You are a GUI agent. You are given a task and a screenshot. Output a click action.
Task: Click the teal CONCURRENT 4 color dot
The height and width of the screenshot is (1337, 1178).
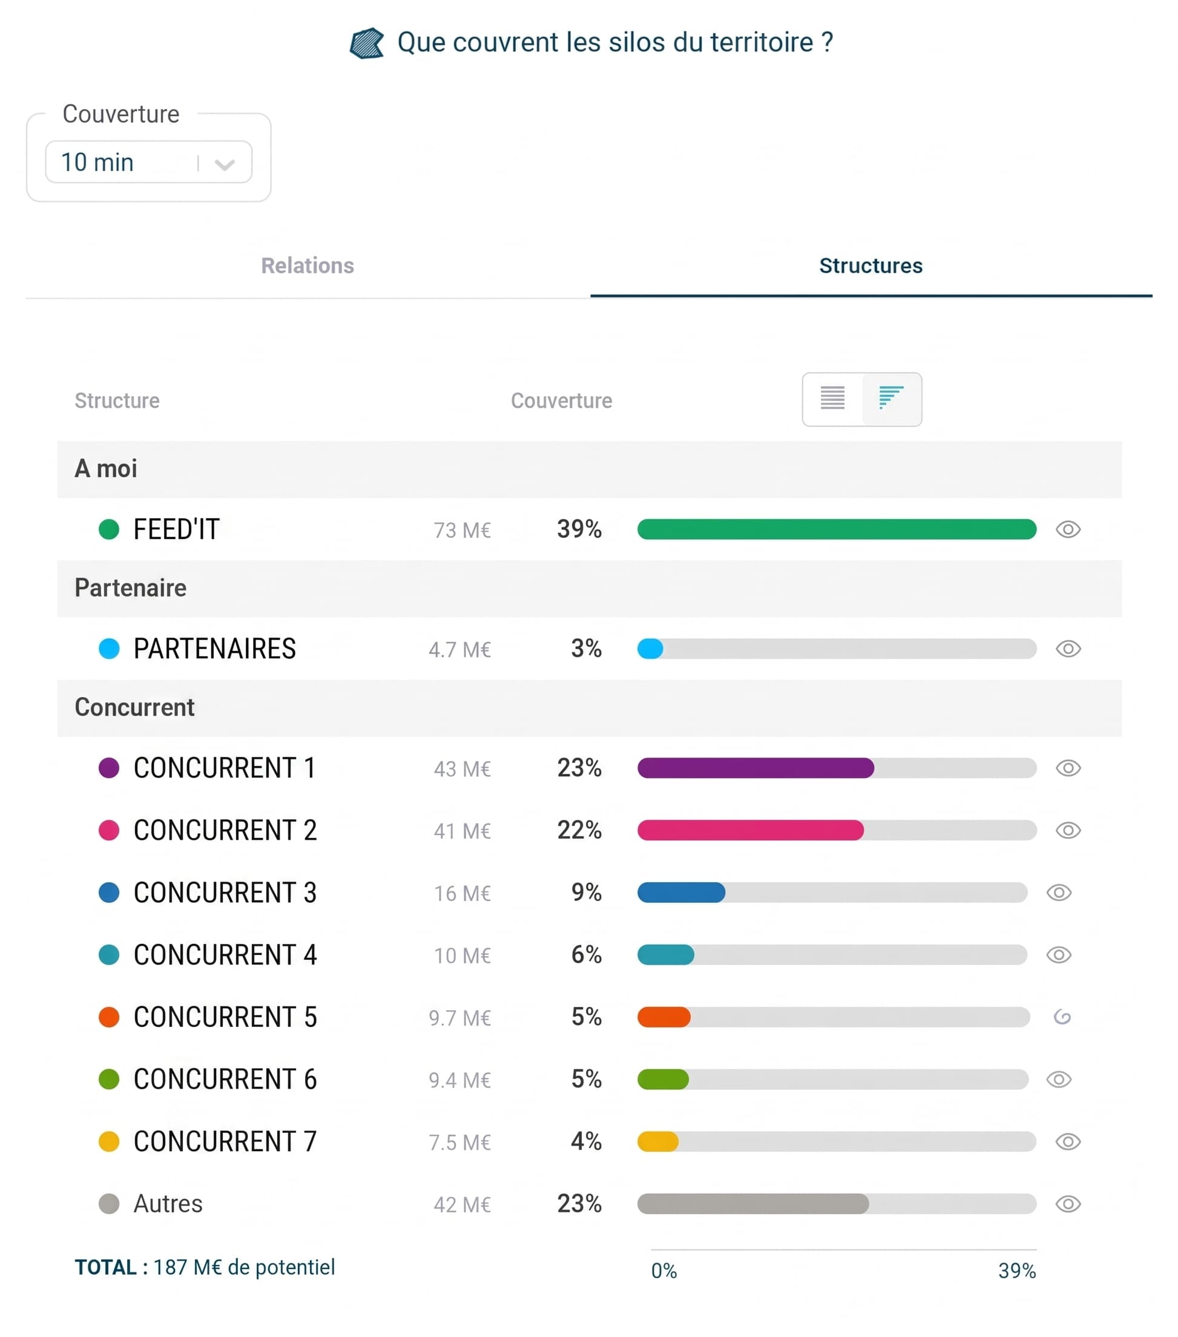[x=108, y=955]
